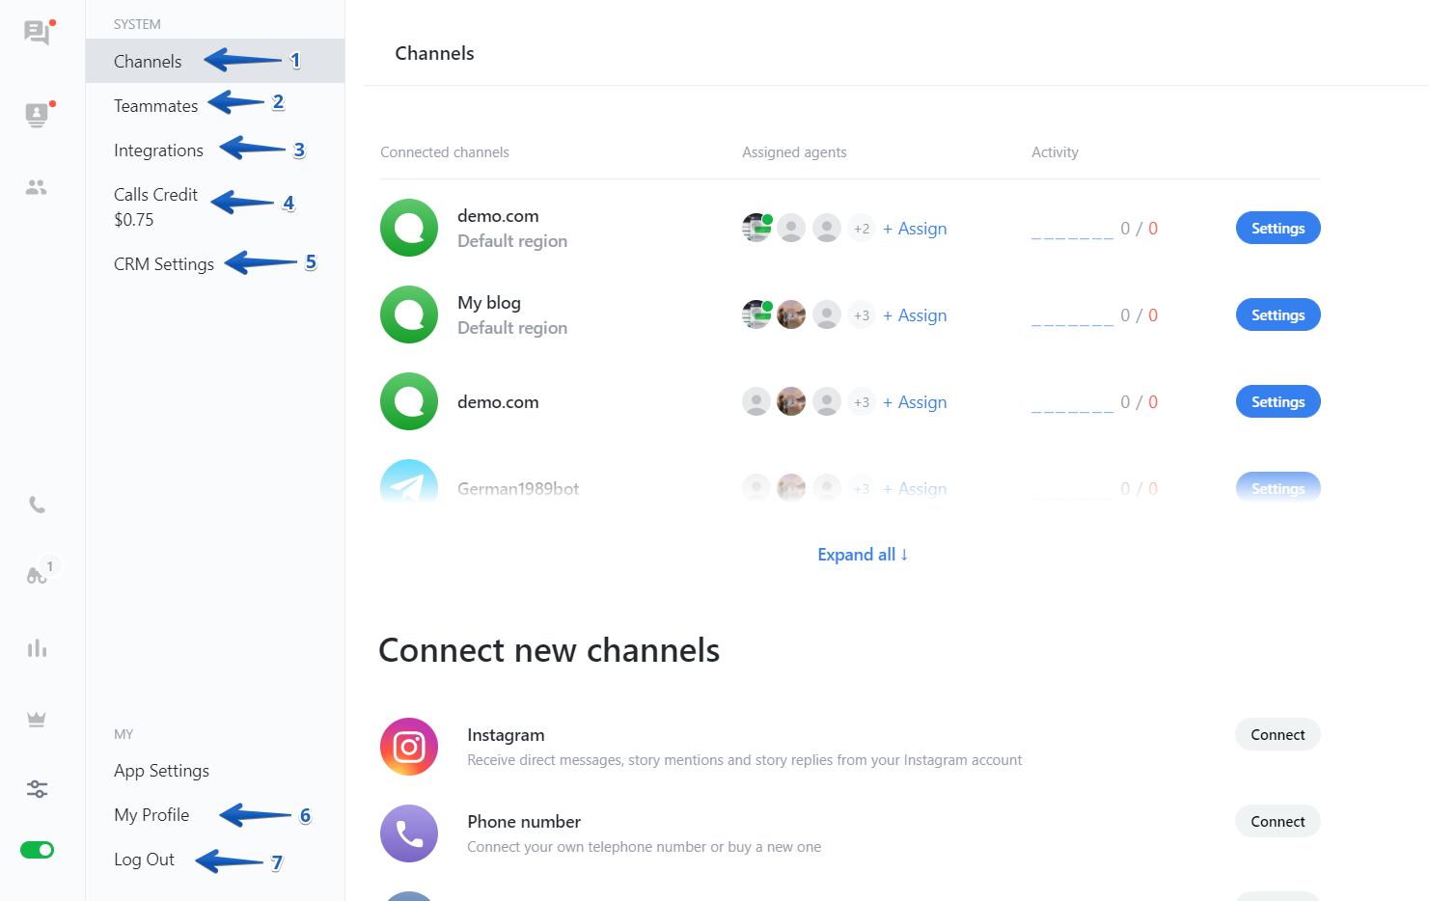Open the chats inbox icon
The width and height of the screenshot is (1429, 901).
(37, 33)
